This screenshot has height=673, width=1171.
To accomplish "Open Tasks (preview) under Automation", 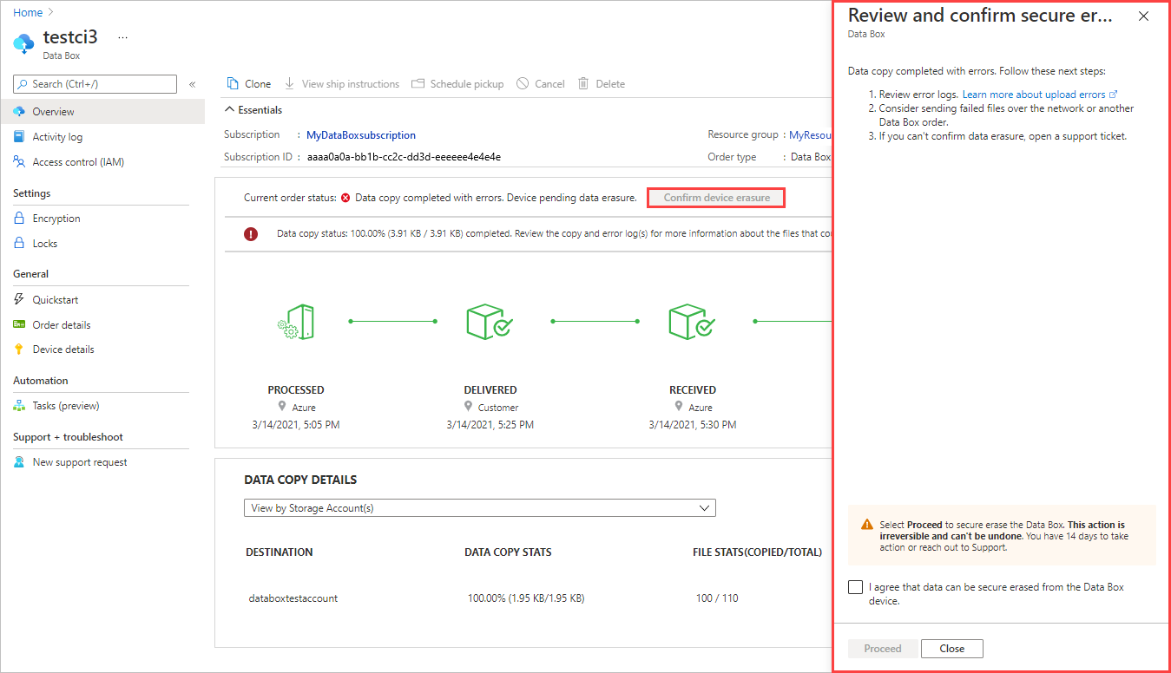I will click(61, 405).
